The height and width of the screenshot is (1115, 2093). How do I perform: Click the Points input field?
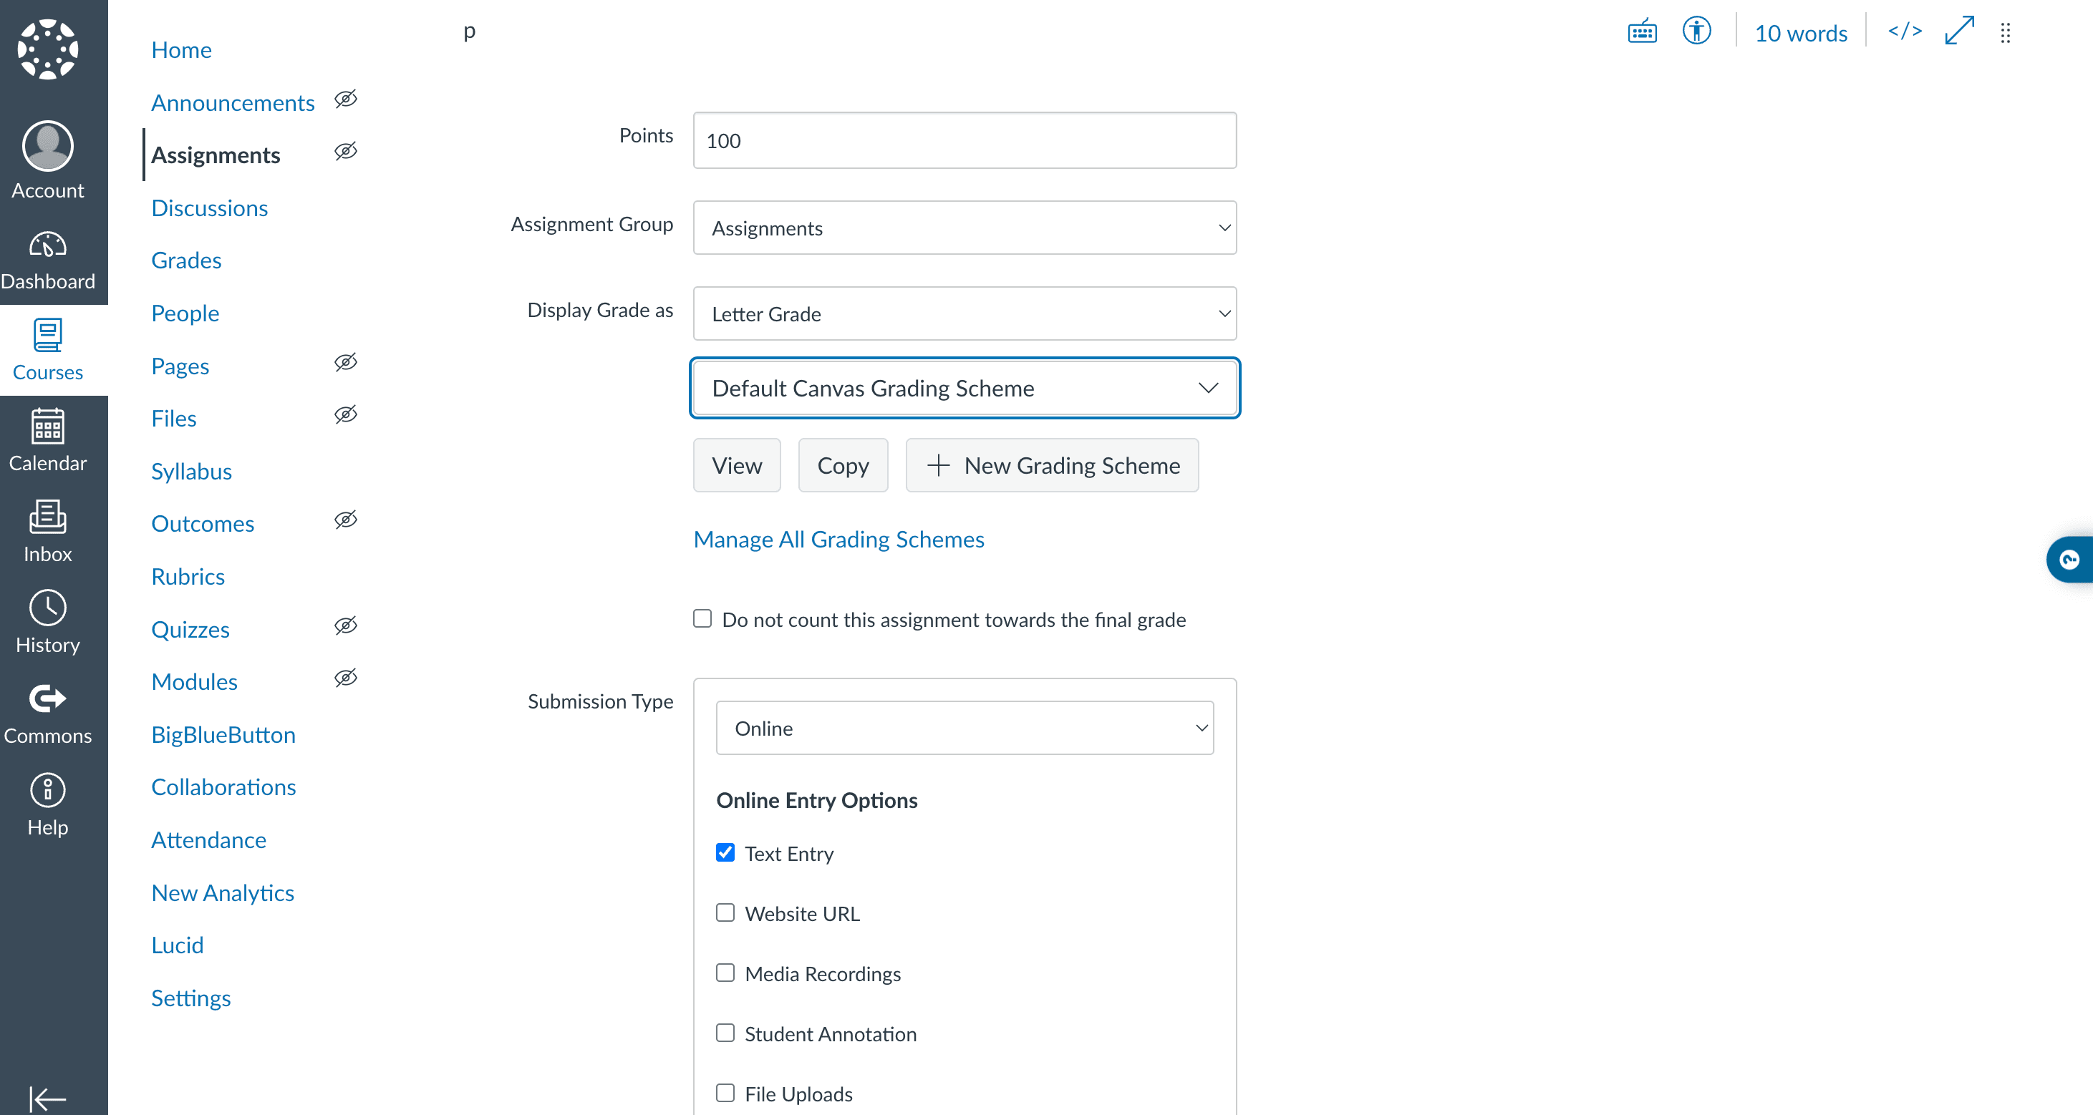tap(965, 140)
